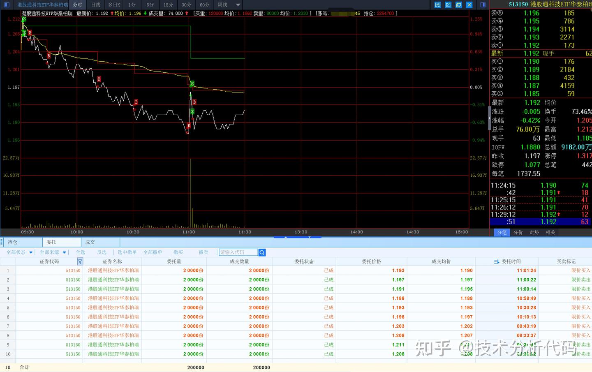This screenshot has height=372, width=592.
Task: Switch to the 分笔 tick tab
Action: (502, 232)
